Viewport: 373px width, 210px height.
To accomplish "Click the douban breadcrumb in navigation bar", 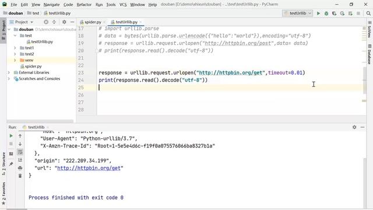I will (13, 13).
